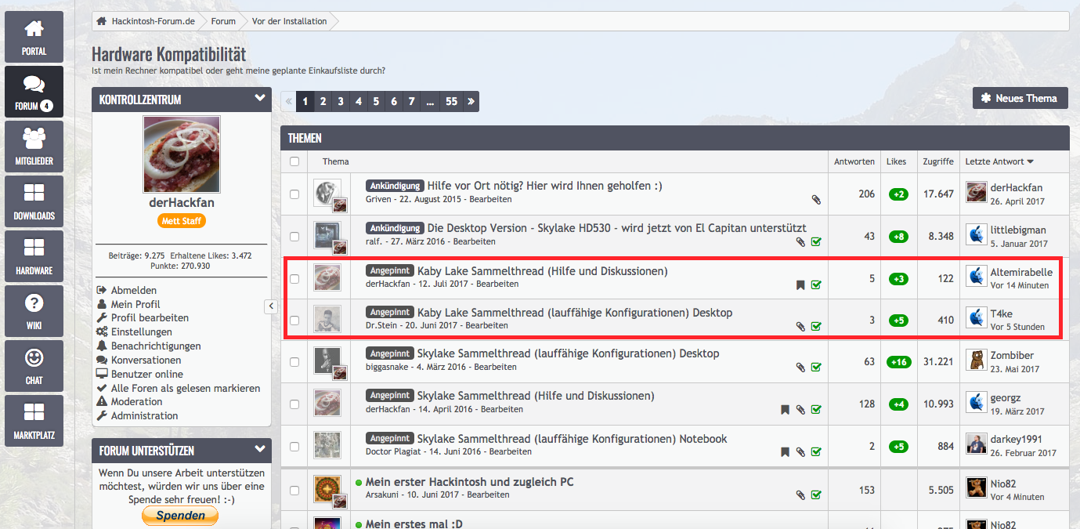Screen dimensions: 1080x529
Task: Open Hackintosh-Forum.de breadcrumb item
Action: click(x=152, y=21)
